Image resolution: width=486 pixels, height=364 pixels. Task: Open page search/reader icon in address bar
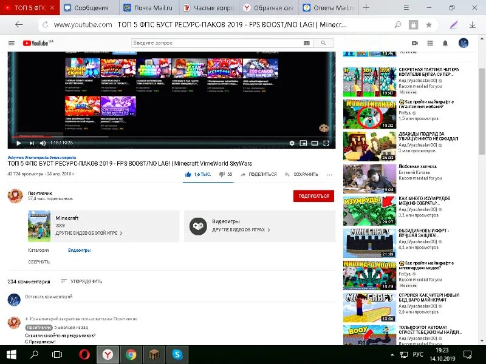(x=398, y=25)
